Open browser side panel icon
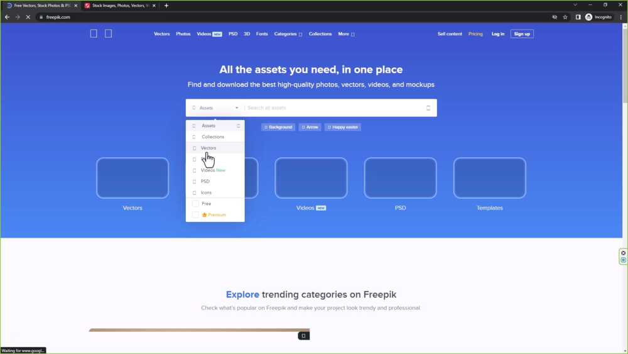This screenshot has height=354, width=628. (x=578, y=17)
